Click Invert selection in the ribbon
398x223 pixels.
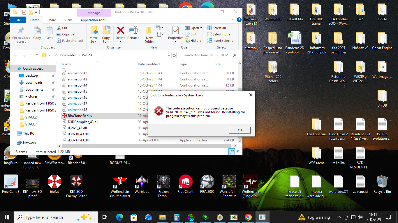[221, 41]
